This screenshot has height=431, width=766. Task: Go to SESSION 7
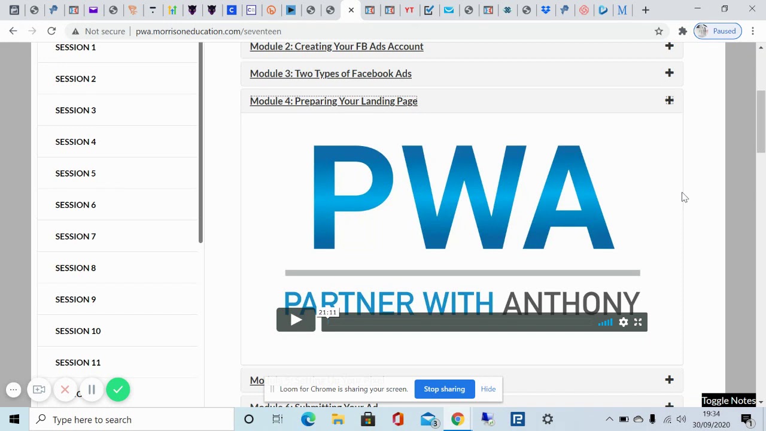(x=75, y=236)
